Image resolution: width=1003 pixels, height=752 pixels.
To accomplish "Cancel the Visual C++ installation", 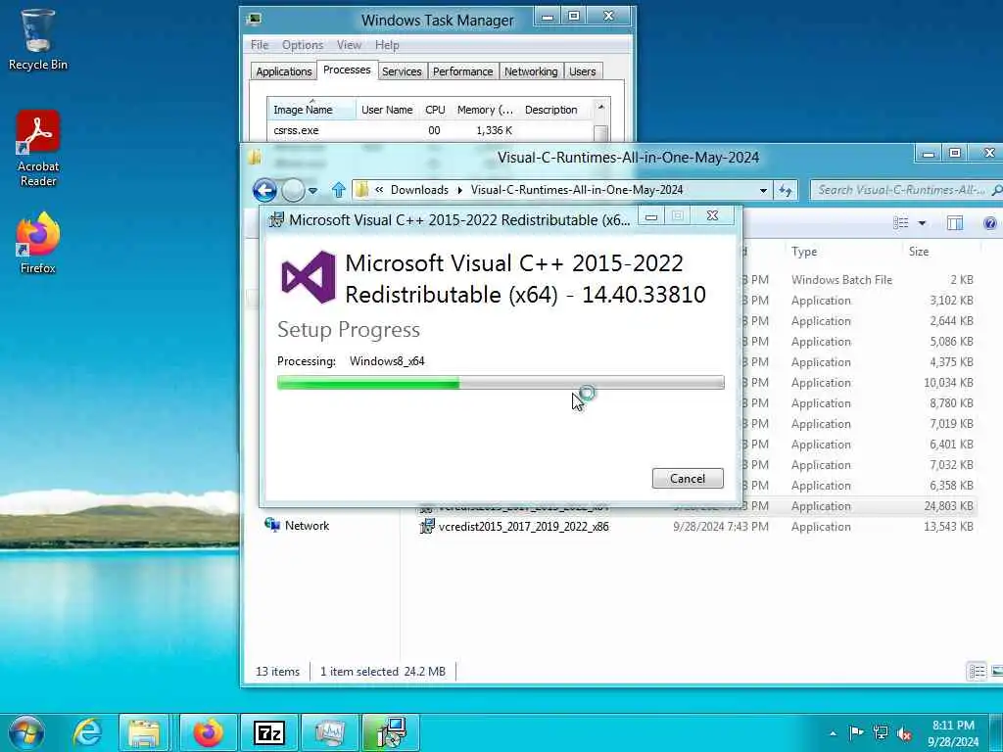I will [688, 478].
